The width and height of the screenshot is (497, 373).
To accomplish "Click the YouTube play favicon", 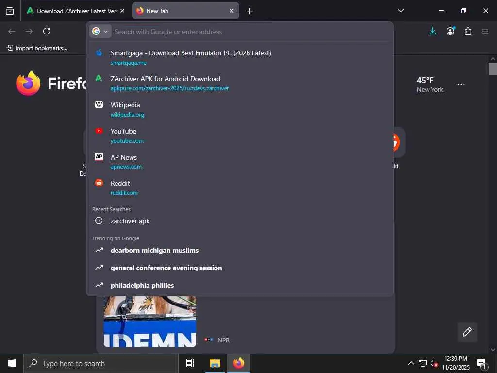I will tap(99, 131).
